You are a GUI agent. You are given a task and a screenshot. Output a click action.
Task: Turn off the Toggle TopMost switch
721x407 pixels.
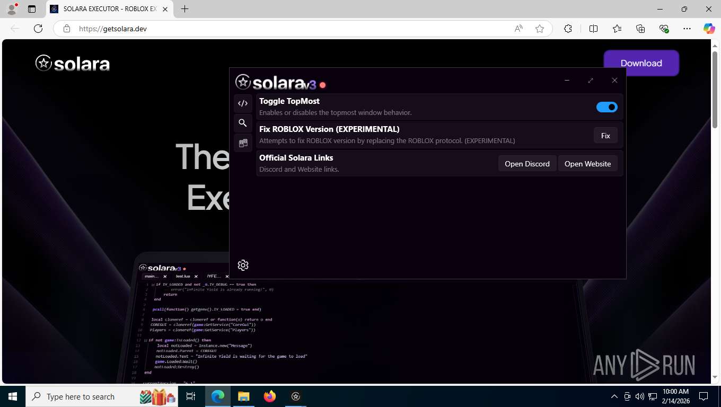[607, 107]
